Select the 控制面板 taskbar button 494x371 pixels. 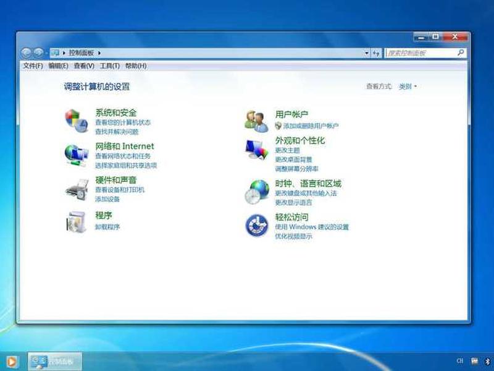pos(55,362)
